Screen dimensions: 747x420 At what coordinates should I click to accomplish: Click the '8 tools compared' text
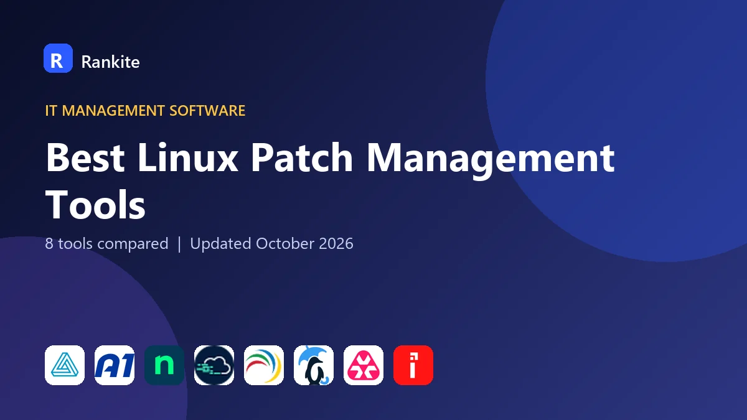(x=106, y=243)
